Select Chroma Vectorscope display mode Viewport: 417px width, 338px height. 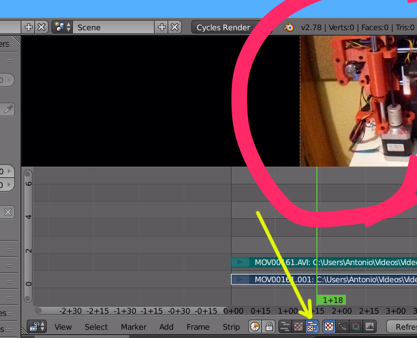pyautogui.click(x=356, y=327)
